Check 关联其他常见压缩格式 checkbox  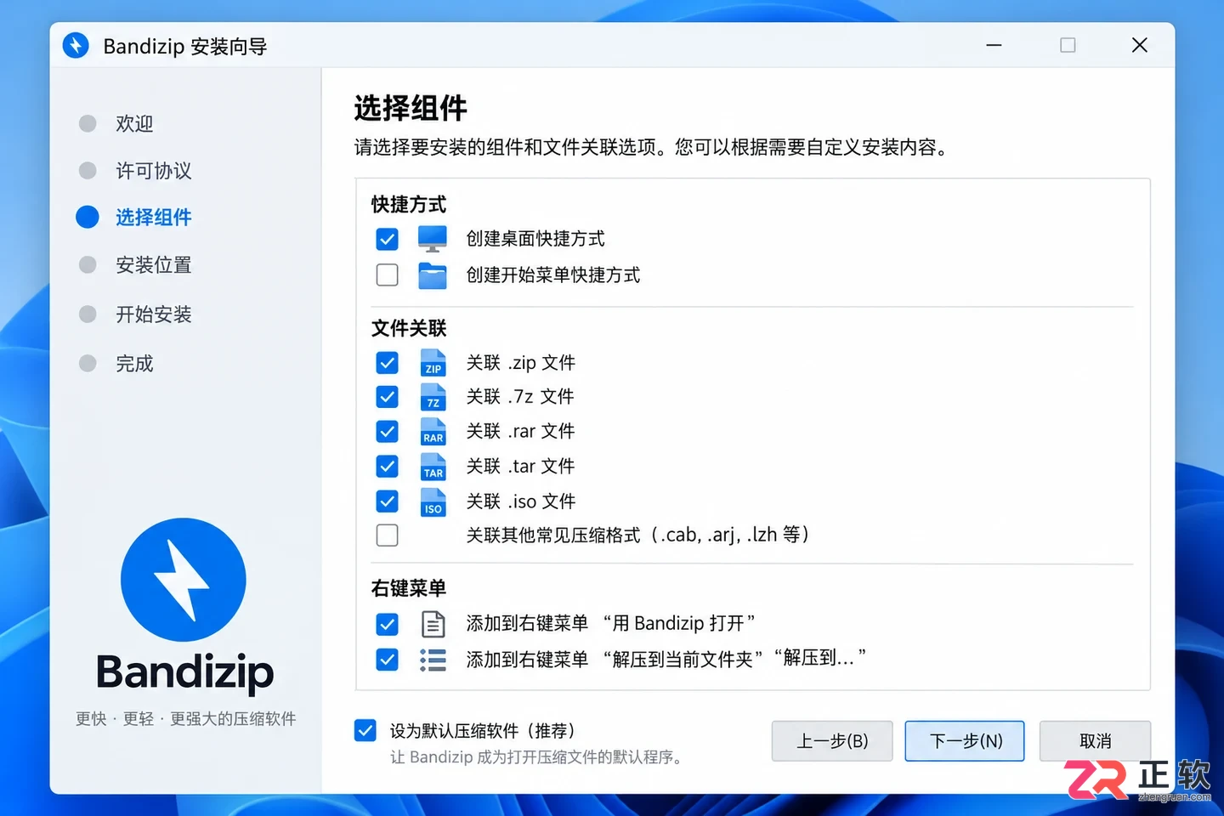click(x=387, y=535)
